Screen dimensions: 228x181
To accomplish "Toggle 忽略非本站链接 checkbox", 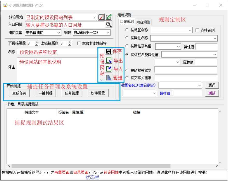I will 79,44.
